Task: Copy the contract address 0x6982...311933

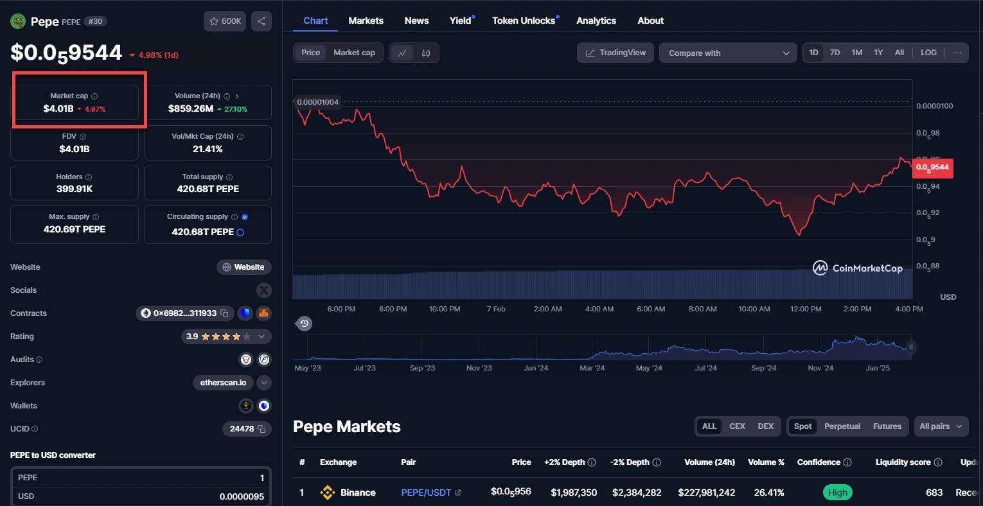Action: click(225, 313)
